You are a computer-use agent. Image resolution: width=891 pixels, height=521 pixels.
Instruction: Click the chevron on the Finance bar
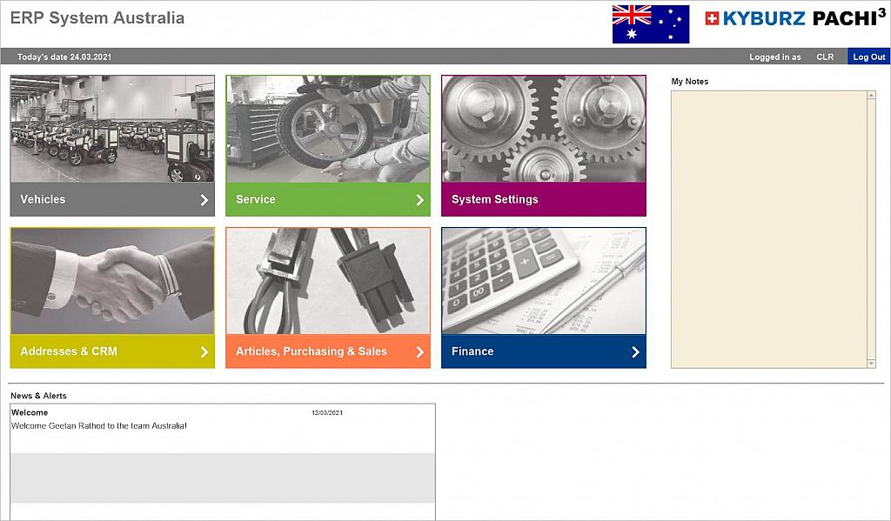(x=636, y=352)
